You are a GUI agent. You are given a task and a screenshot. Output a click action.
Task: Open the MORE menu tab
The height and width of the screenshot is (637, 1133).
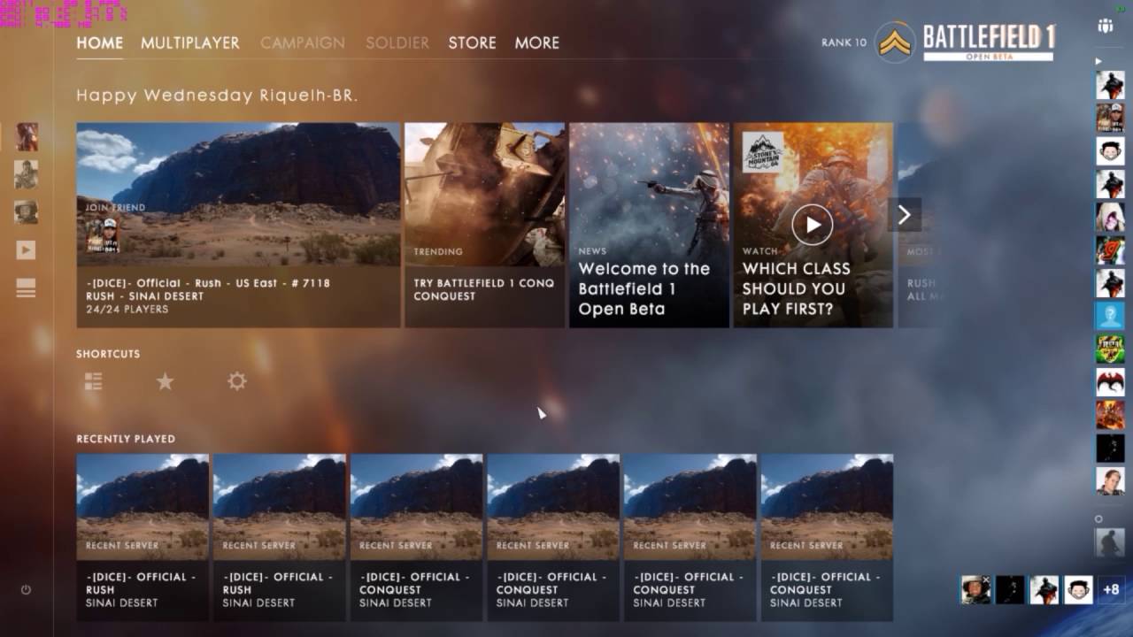click(537, 42)
